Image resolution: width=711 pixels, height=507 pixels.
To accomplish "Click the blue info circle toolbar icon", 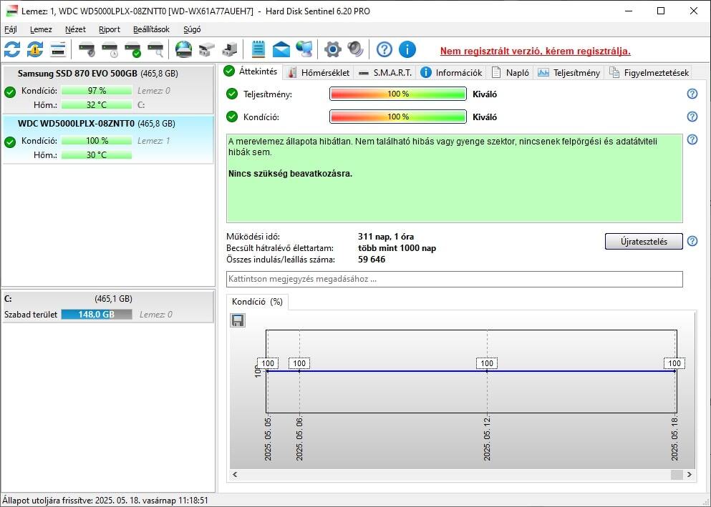I will tap(407, 49).
